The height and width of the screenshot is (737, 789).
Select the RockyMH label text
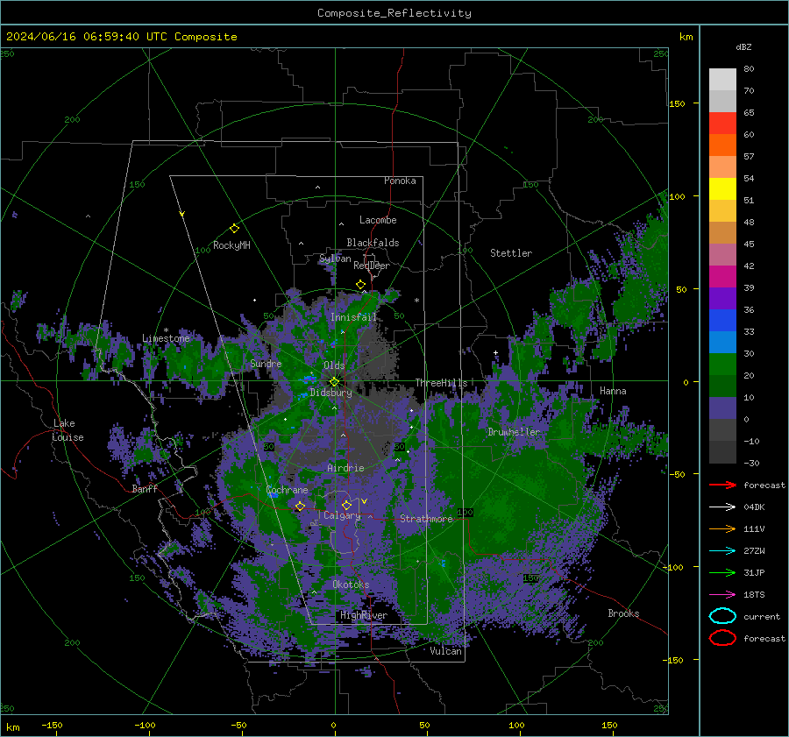tap(231, 245)
